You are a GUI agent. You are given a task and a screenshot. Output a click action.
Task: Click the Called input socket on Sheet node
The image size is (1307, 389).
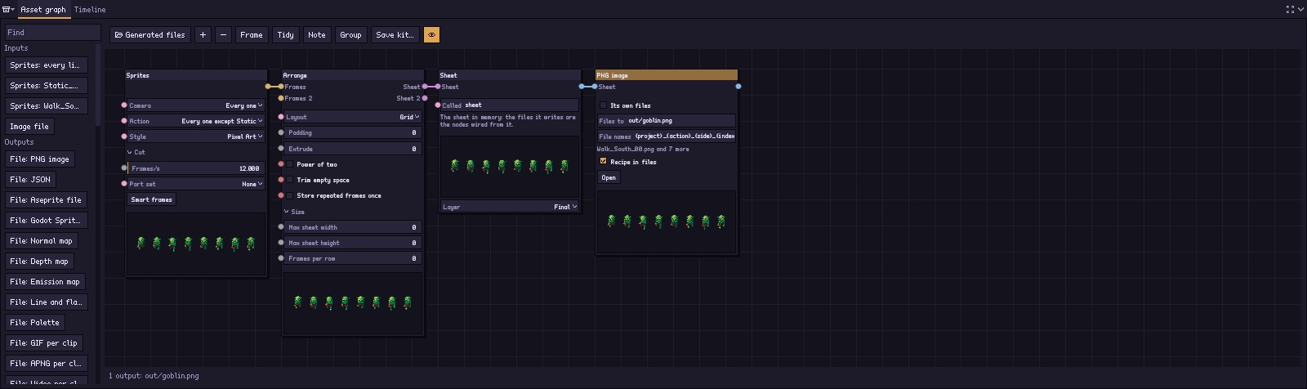coord(438,105)
